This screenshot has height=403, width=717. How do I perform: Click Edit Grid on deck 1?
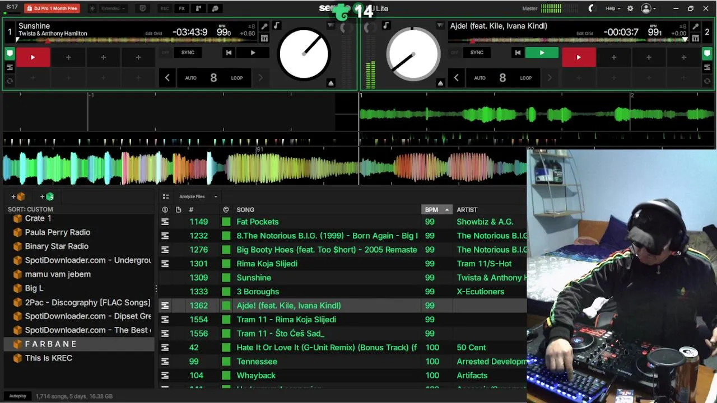153,34
